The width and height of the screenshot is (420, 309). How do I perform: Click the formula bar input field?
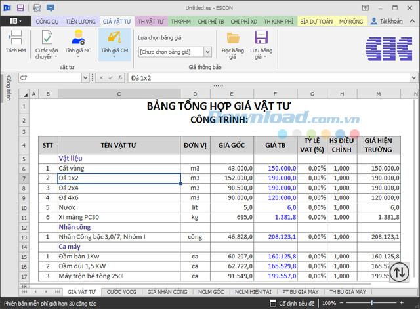click(x=262, y=78)
